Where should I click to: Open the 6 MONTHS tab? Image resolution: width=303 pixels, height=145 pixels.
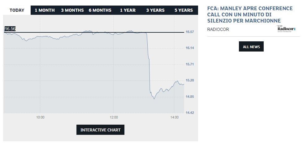coord(100,10)
